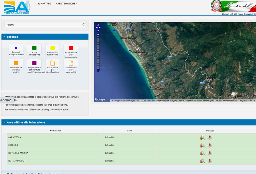Click Balneabile status for BAR VITTORIA

[x=110, y=137]
